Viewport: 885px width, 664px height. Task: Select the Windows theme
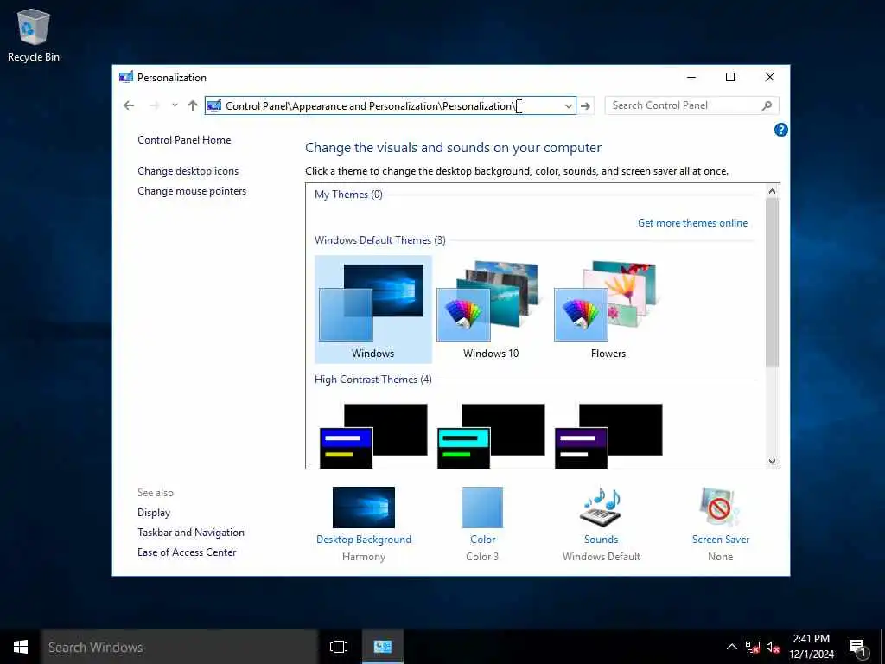pos(373,309)
